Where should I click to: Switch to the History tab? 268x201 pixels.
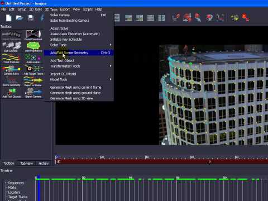[x=44, y=163]
